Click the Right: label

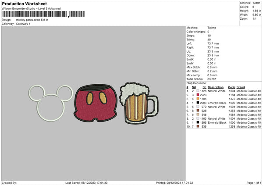pos(190,47)
